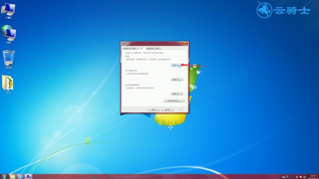This screenshot has height=179, width=319.
Task: Switch to the 远程 tab
Action: coord(157,48)
